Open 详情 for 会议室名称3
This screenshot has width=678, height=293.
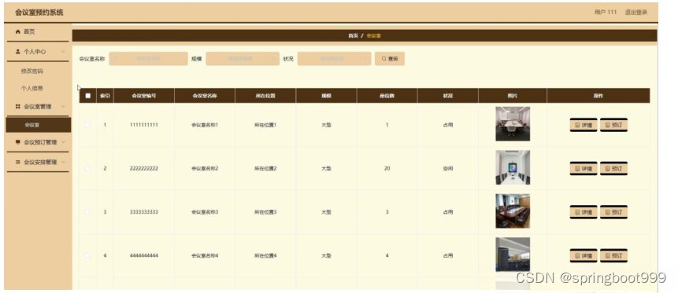[584, 212]
